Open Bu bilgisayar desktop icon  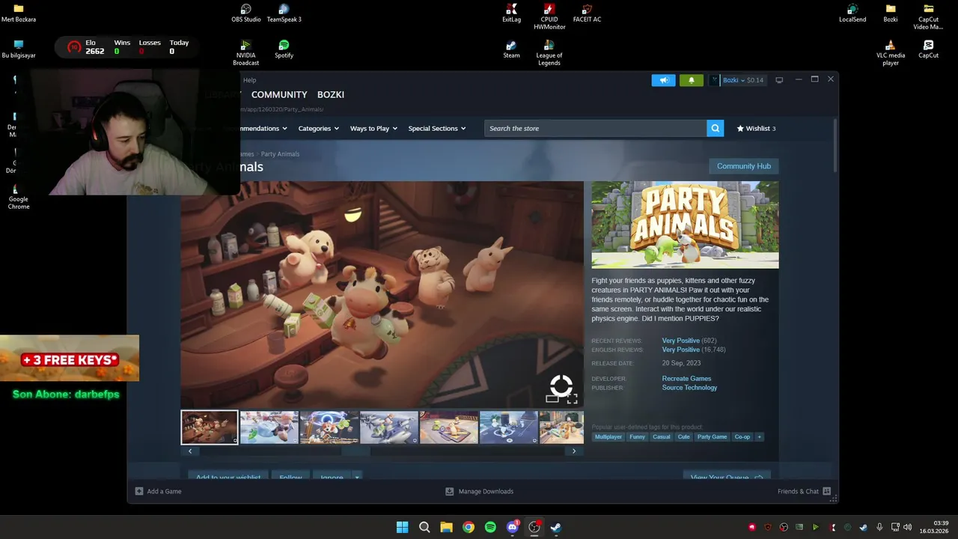[x=19, y=49]
